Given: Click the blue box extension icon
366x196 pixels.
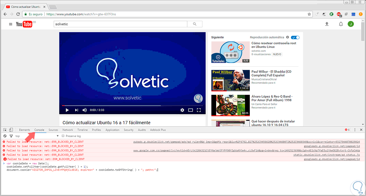Looking at the screenshot, I should [353, 14].
